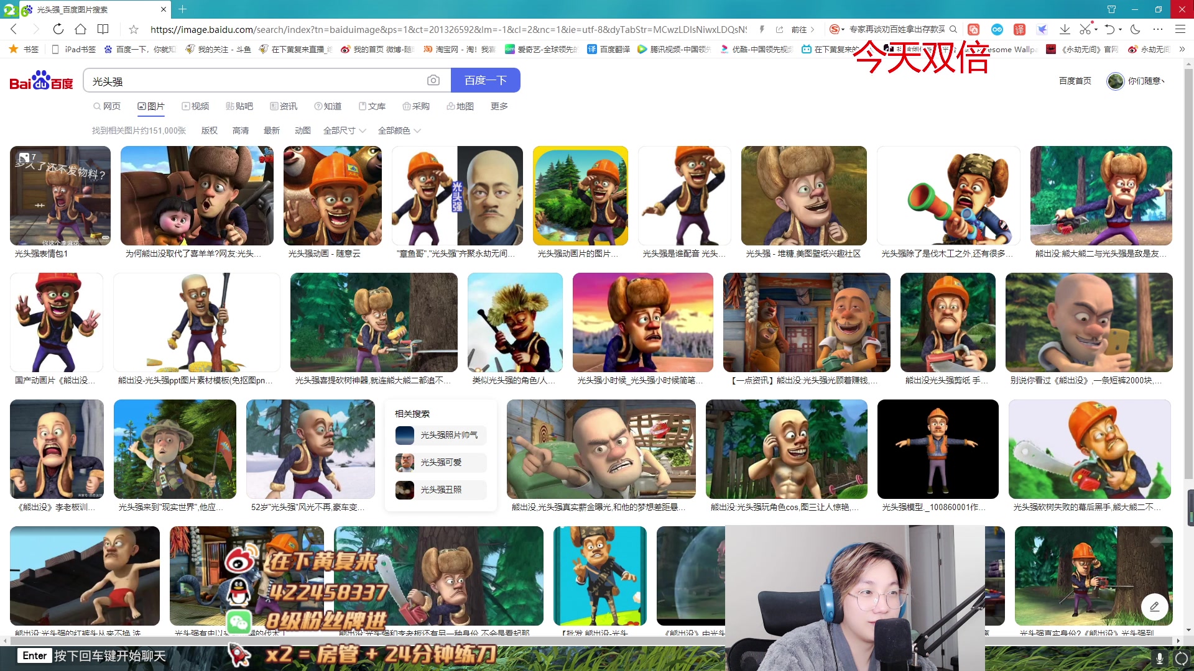1194x671 pixels.
Task: Open the 你们随意 user account menu
Action: 1136,81
